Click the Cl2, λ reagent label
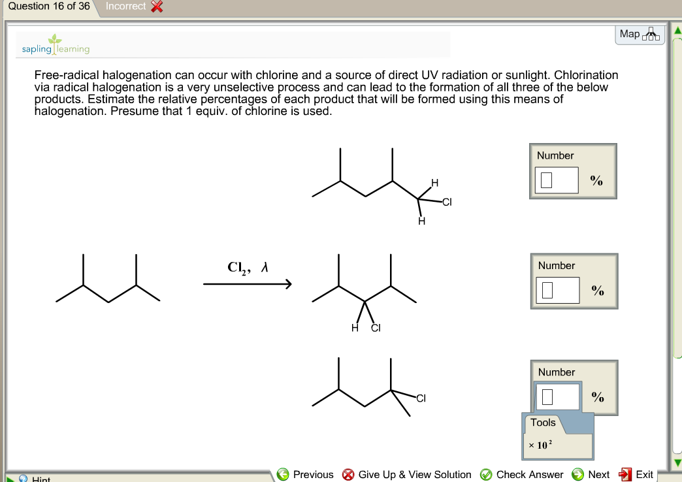Viewport: 682px width, 482px height. tap(248, 267)
